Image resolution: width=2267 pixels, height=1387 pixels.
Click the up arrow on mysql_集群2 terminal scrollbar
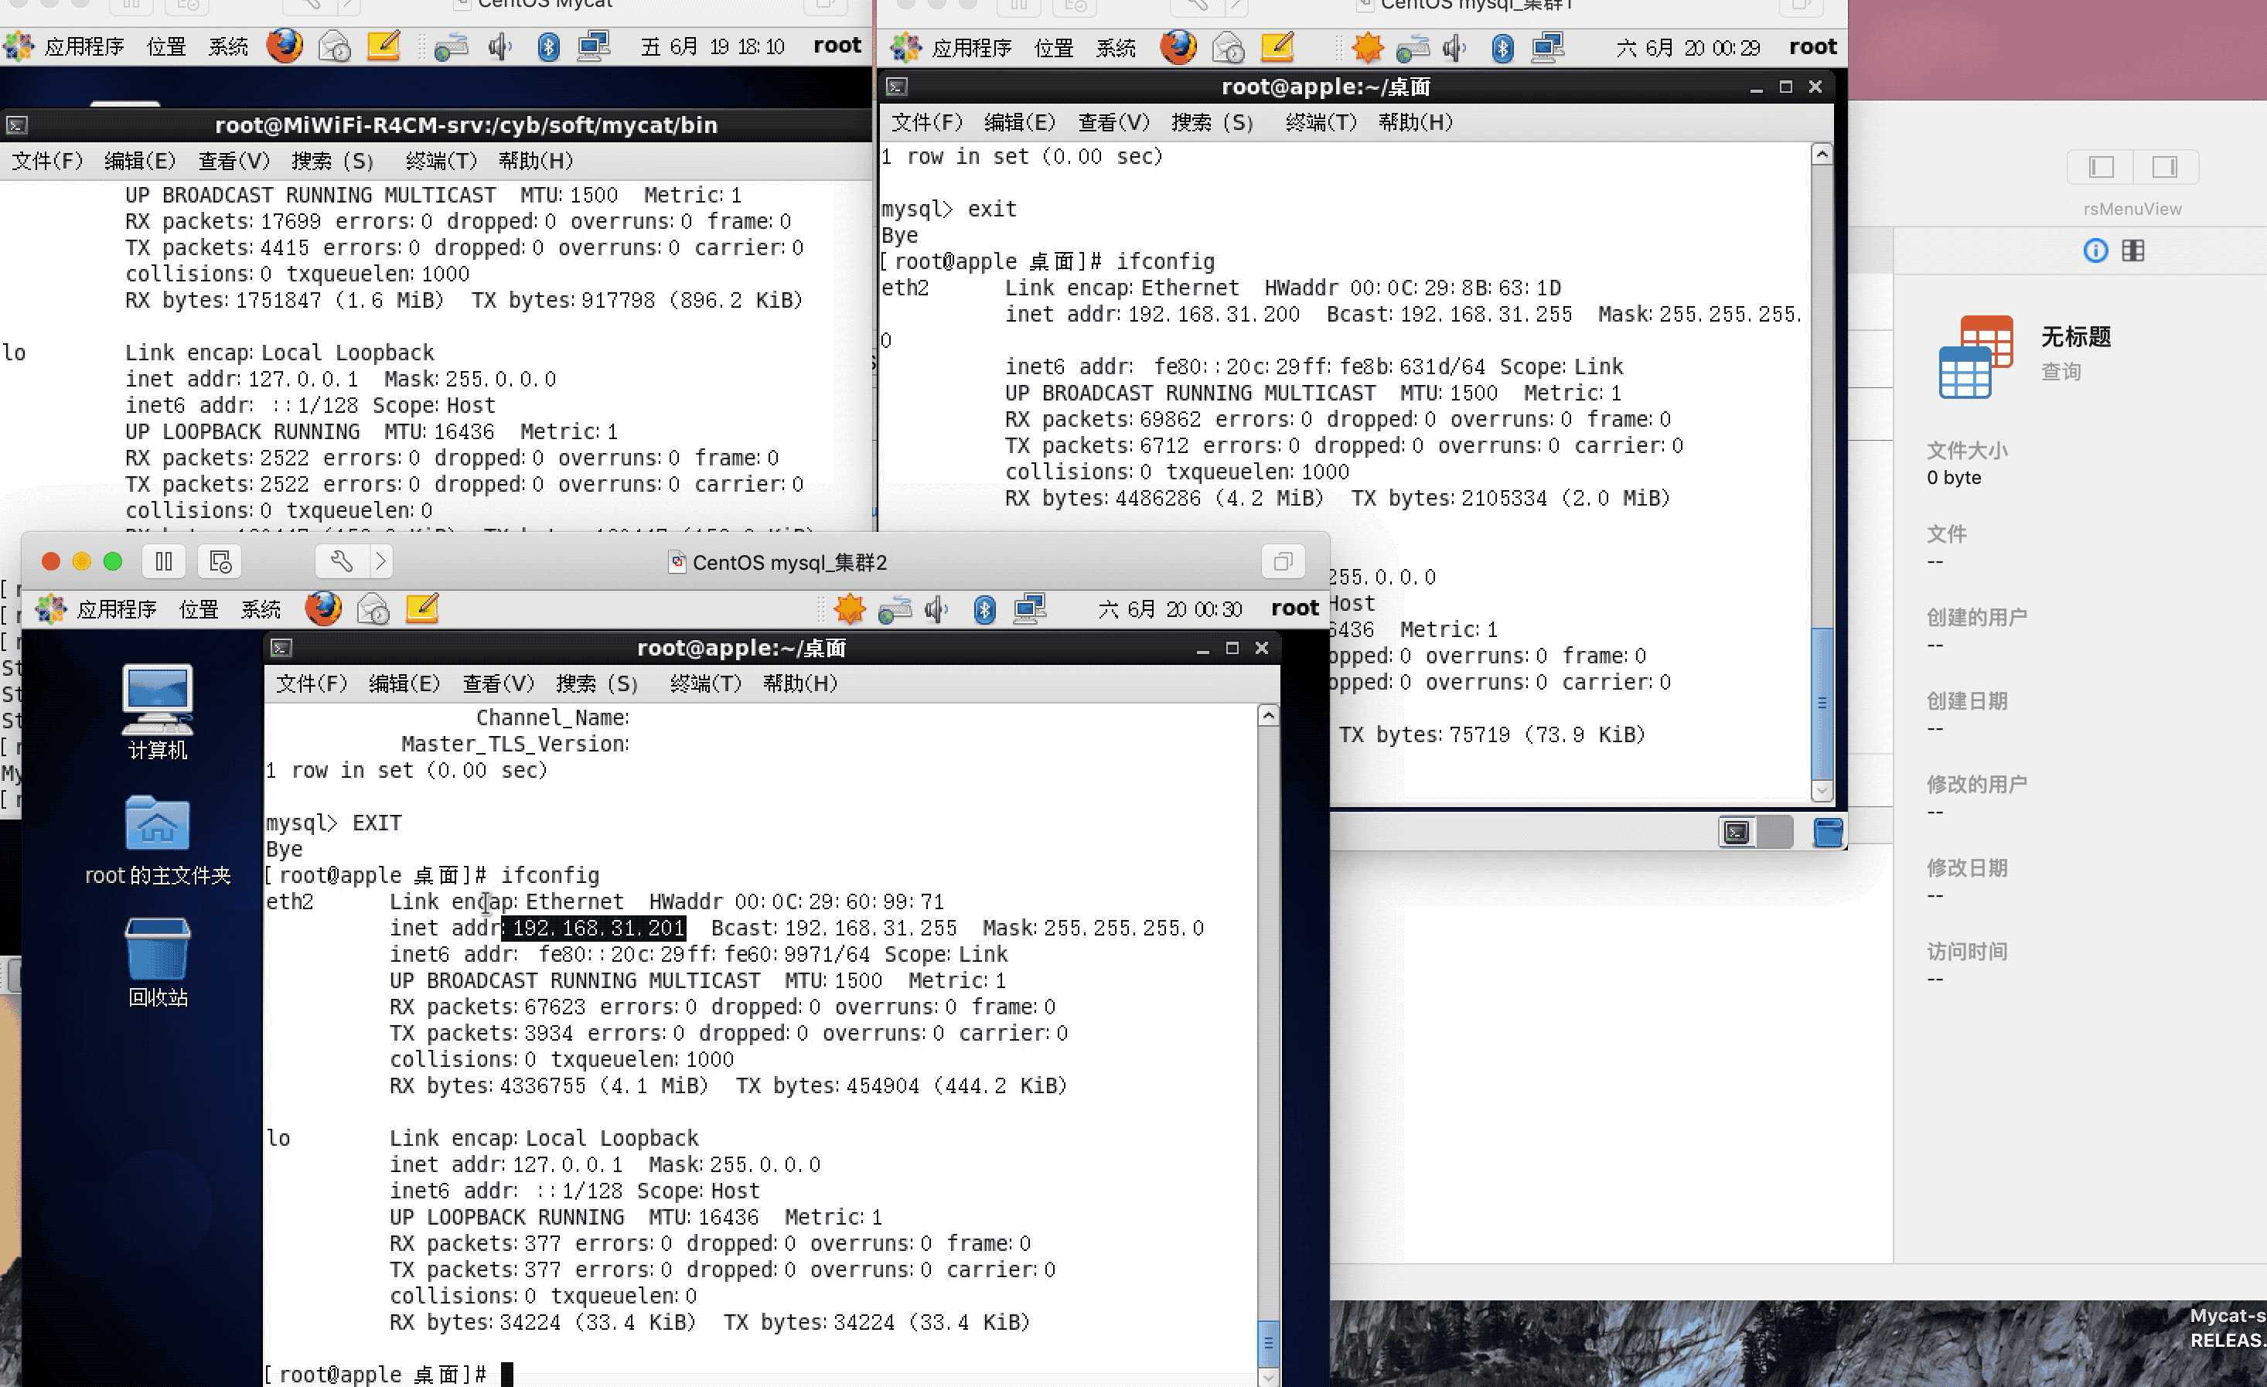1268,716
